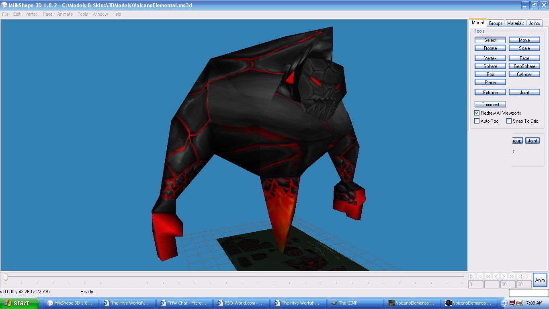
Task: Toggle the Anim mode button
Action: (x=540, y=280)
